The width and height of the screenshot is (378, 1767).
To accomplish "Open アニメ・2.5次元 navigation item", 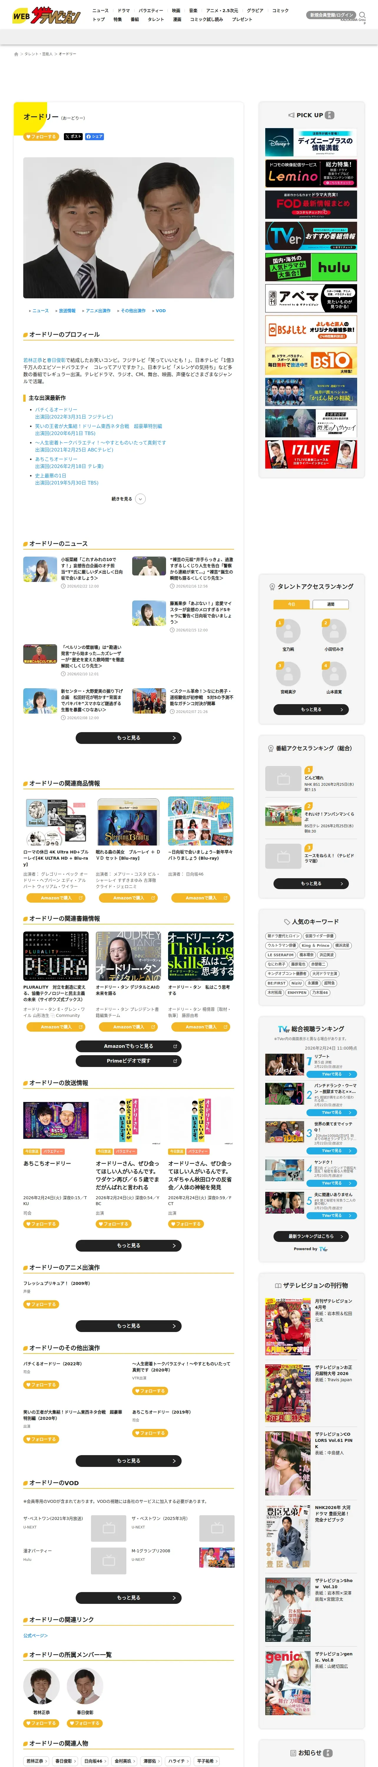I will [222, 11].
